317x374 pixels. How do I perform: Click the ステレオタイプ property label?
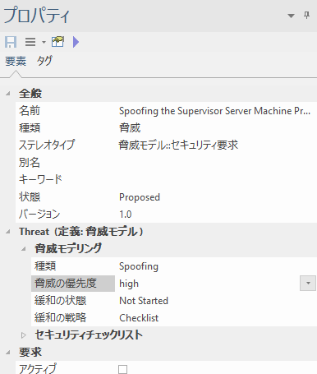[47, 145]
